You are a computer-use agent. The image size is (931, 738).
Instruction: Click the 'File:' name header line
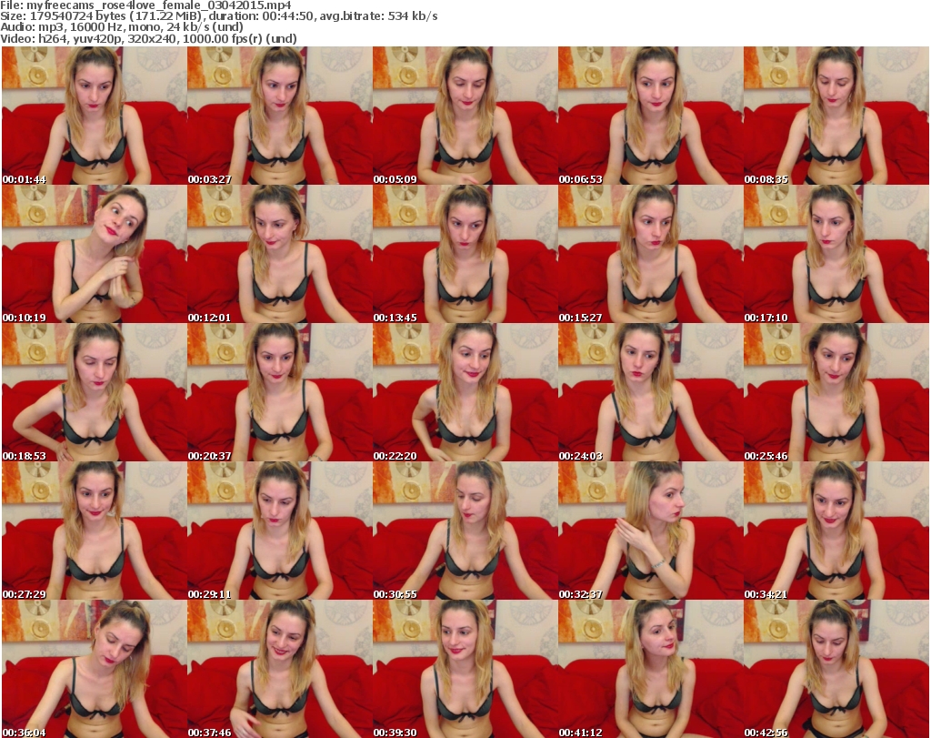(146, 5)
